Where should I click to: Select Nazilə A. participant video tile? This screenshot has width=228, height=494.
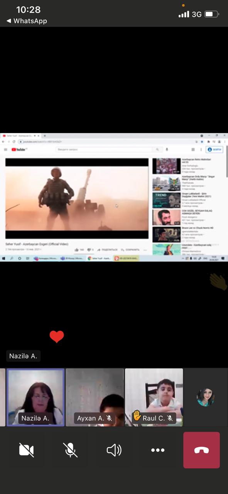pyautogui.click(x=35, y=398)
